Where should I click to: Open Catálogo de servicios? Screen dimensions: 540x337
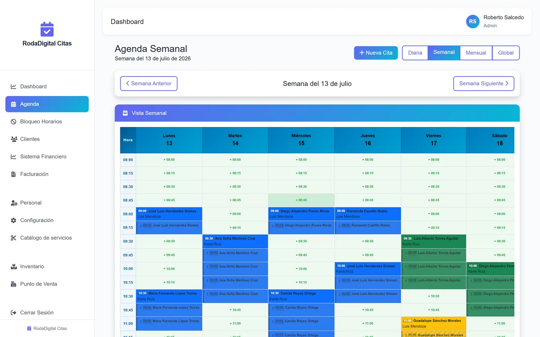47,238
